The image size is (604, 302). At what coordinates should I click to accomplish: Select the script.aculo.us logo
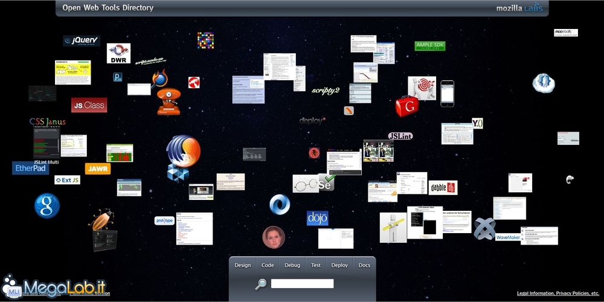(x=150, y=62)
